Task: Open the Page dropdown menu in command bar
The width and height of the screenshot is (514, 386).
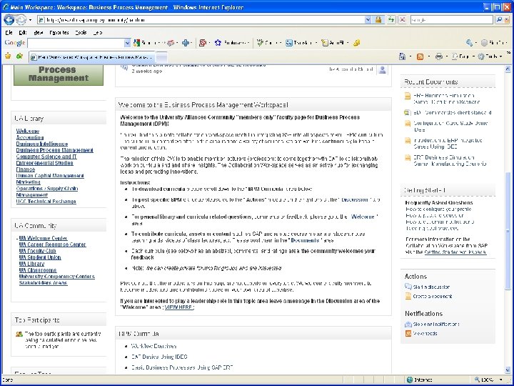Action: click(x=463, y=56)
